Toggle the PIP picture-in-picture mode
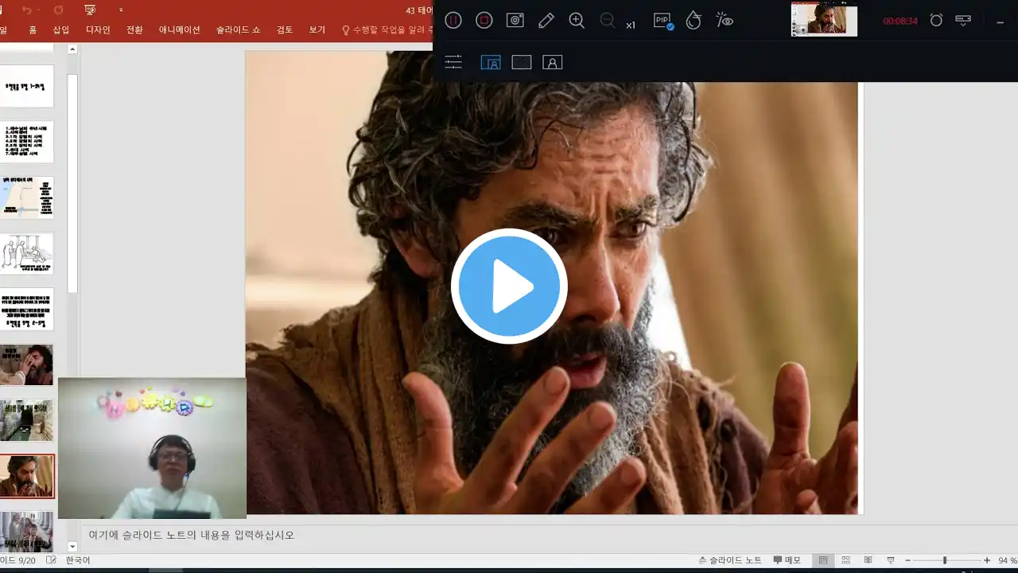This screenshot has height=573, width=1018. coord(663,21)
